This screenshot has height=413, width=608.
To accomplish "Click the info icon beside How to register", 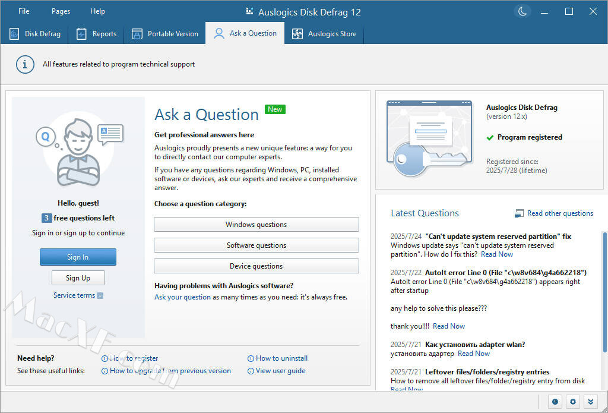I will pos(104,359).
